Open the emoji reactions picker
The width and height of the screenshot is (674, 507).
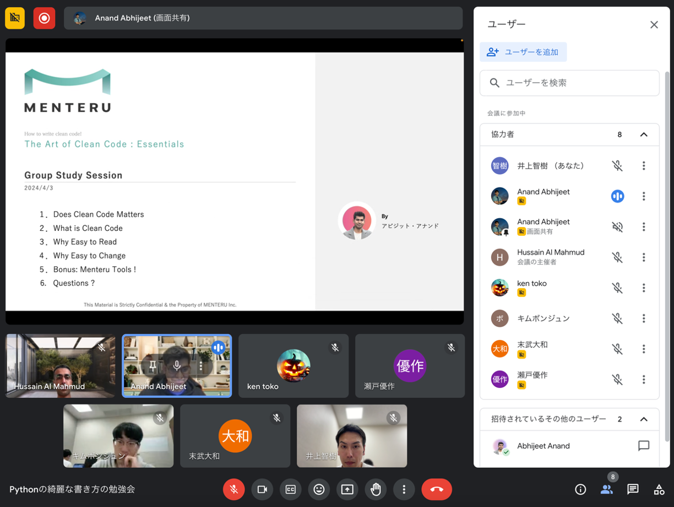pyautogui.click(x=319, y=489)
